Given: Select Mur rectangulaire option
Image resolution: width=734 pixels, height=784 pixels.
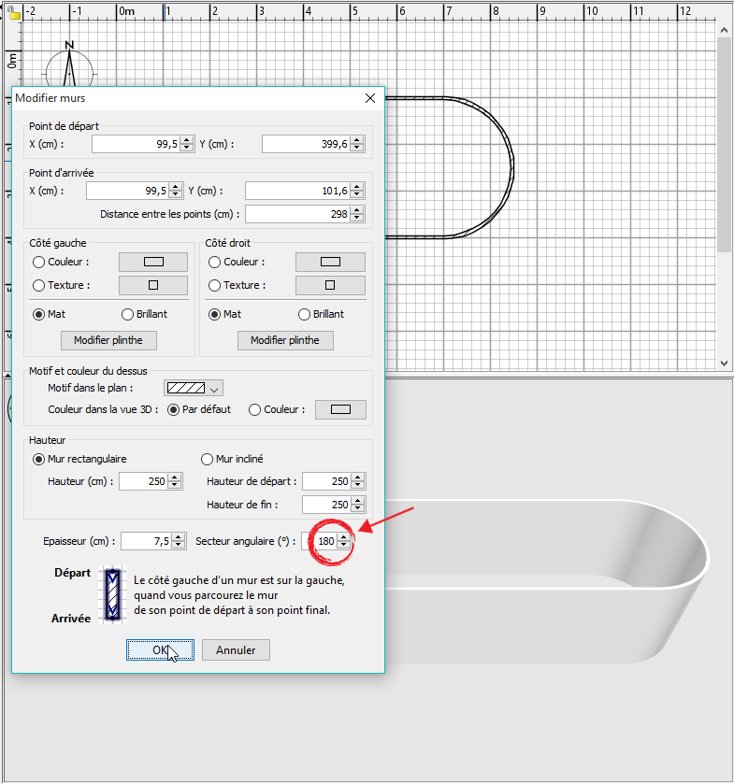Looking at the screenshot, I should click(38, 460).
